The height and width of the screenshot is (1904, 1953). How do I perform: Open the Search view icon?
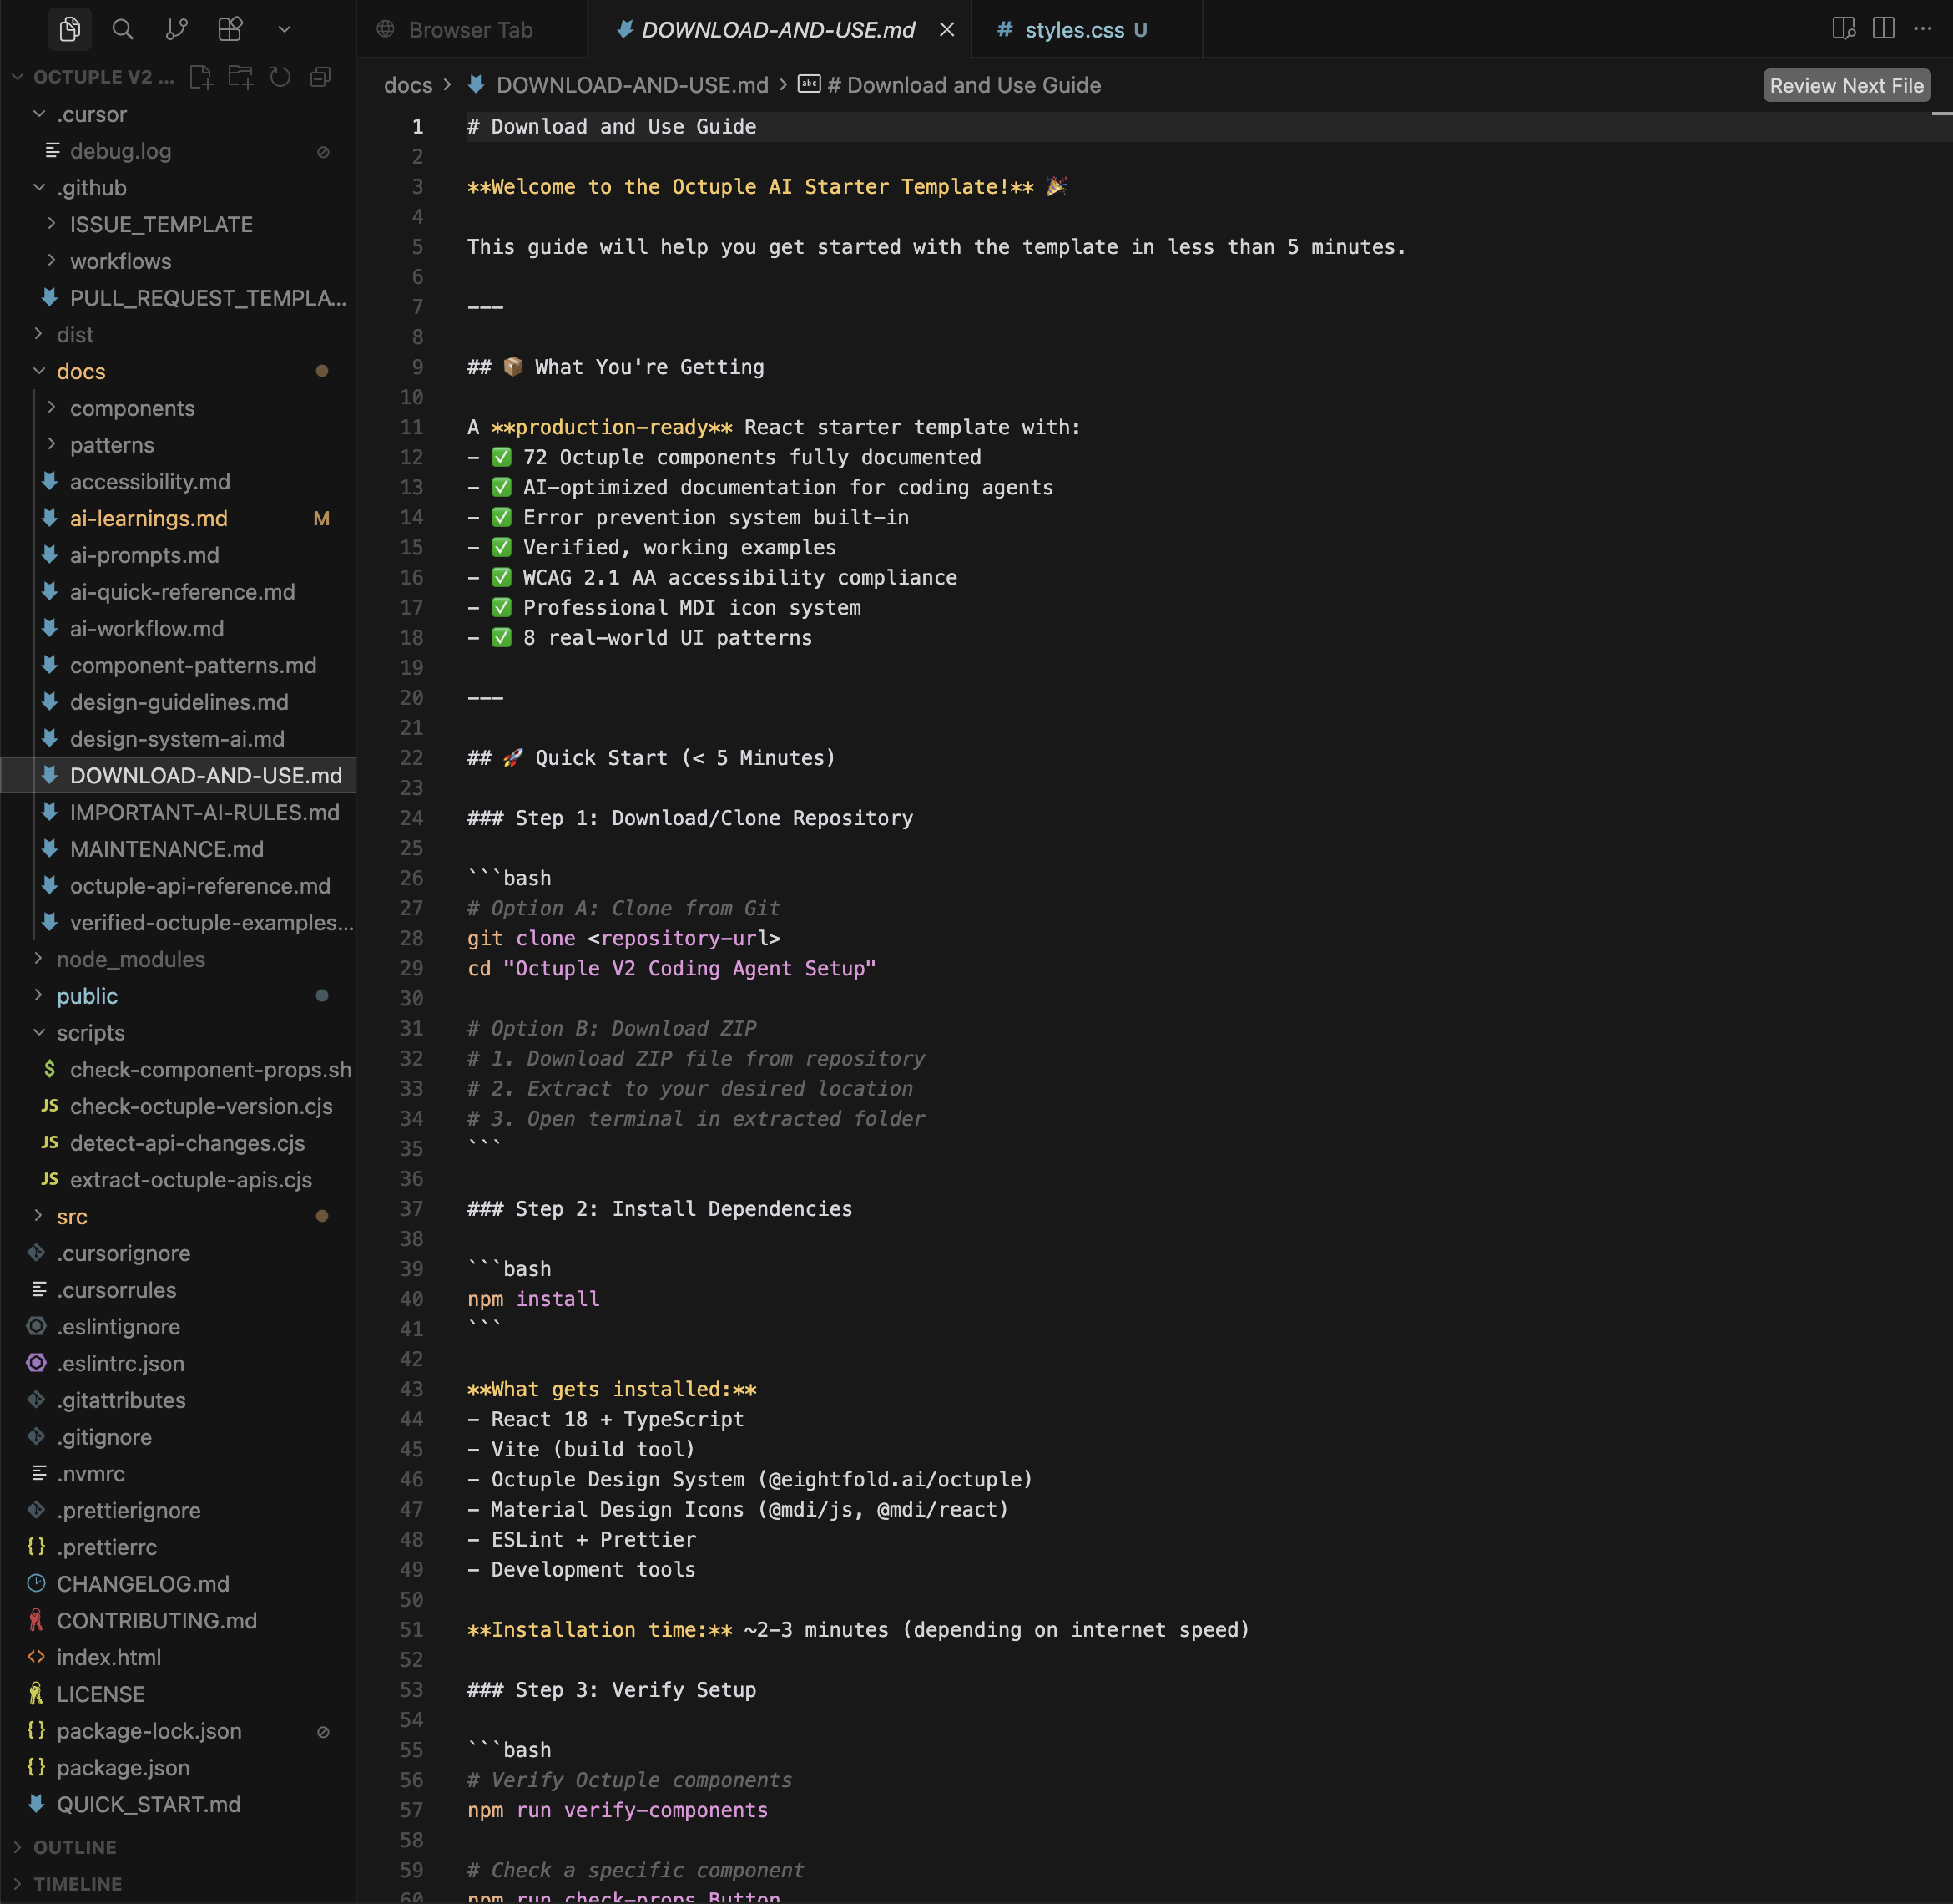(x=123, y=29)
